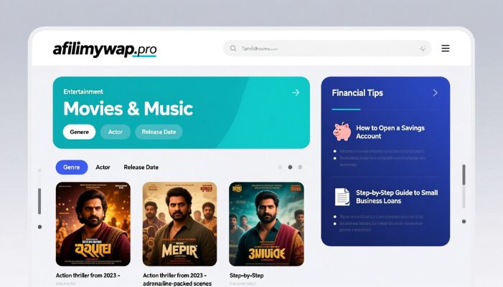
Task: Click the magnifier search icon
Action: (x=233, y=49)
